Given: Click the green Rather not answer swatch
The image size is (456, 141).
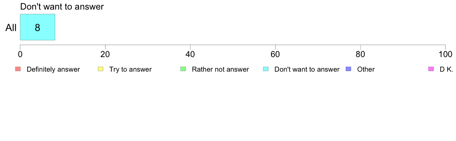Looking at the screenshot, I should (x=183, y=69).
